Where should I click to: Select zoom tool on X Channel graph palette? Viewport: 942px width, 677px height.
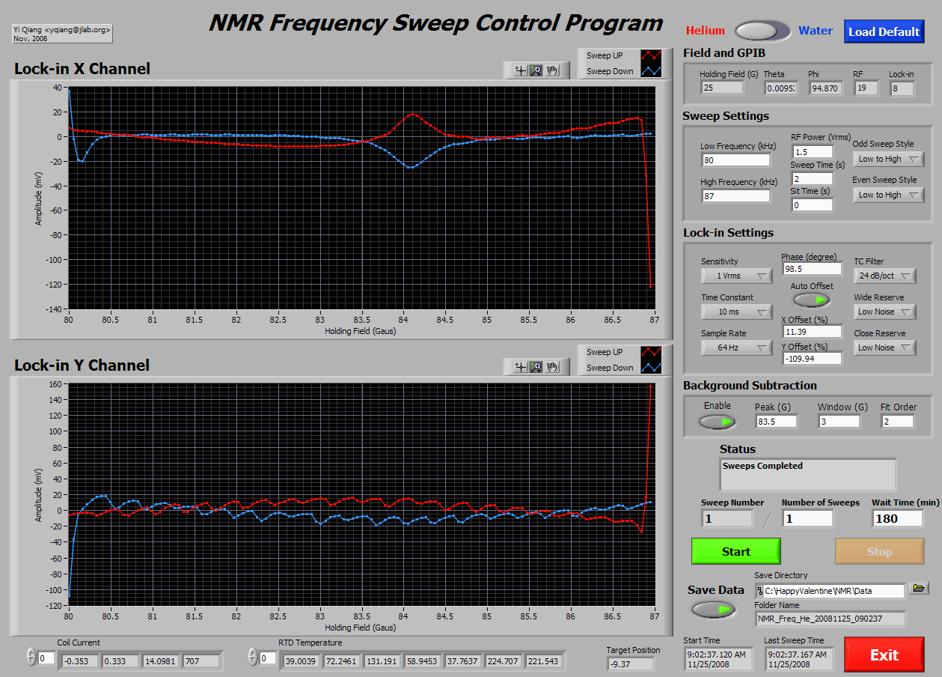[x=536, y=71]
